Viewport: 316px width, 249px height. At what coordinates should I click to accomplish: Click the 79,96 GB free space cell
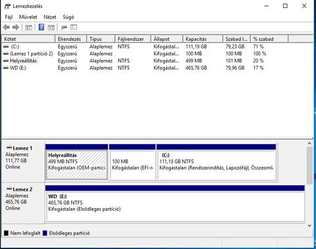(x=235, y=68)
